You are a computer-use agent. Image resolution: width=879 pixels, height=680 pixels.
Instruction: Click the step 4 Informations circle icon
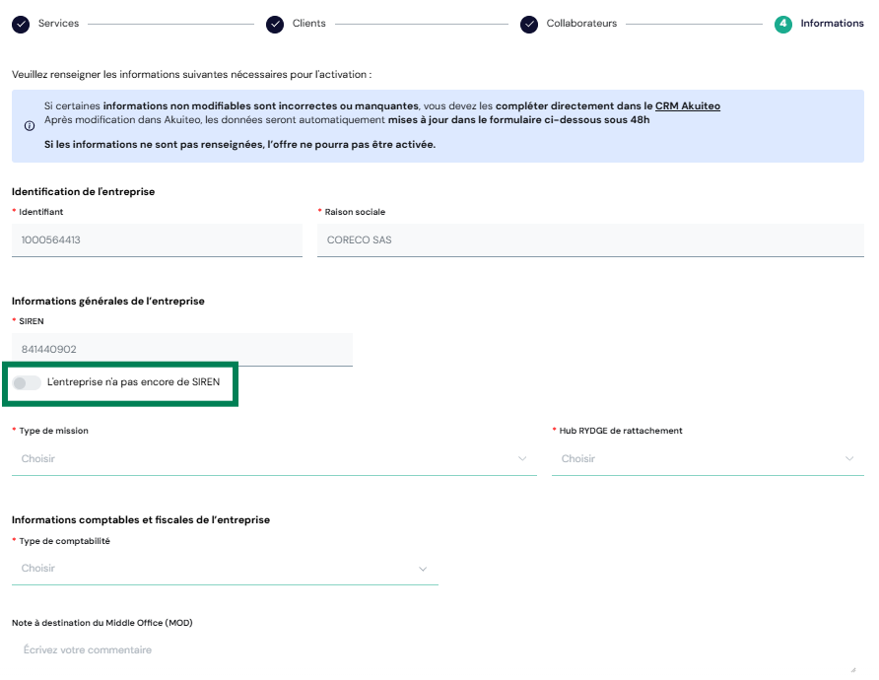click(783, 24)
